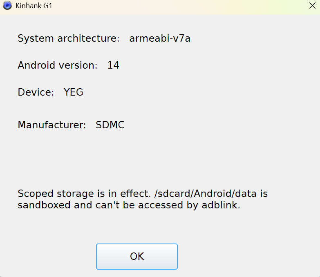Click the blue app icon in title bar
The image size is (320, 277).
[7, 6]
